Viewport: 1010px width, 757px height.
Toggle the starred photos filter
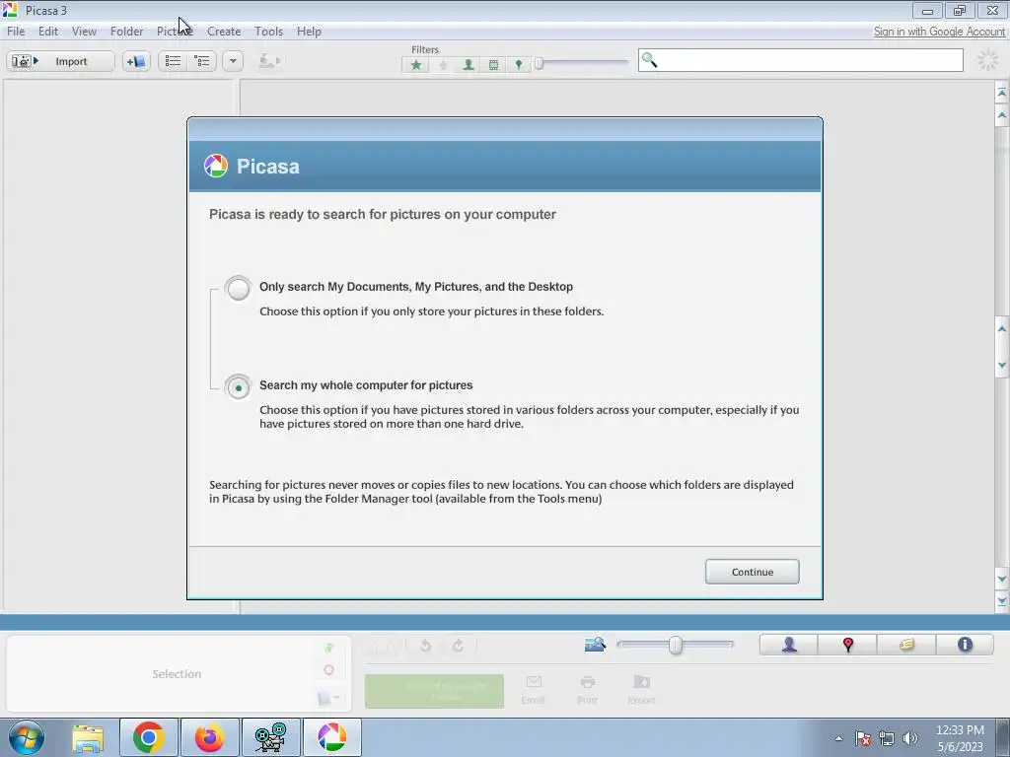pos(416,64)
